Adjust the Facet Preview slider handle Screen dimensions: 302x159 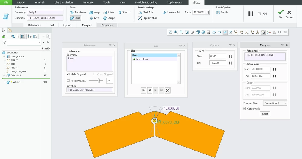(99, 81)
